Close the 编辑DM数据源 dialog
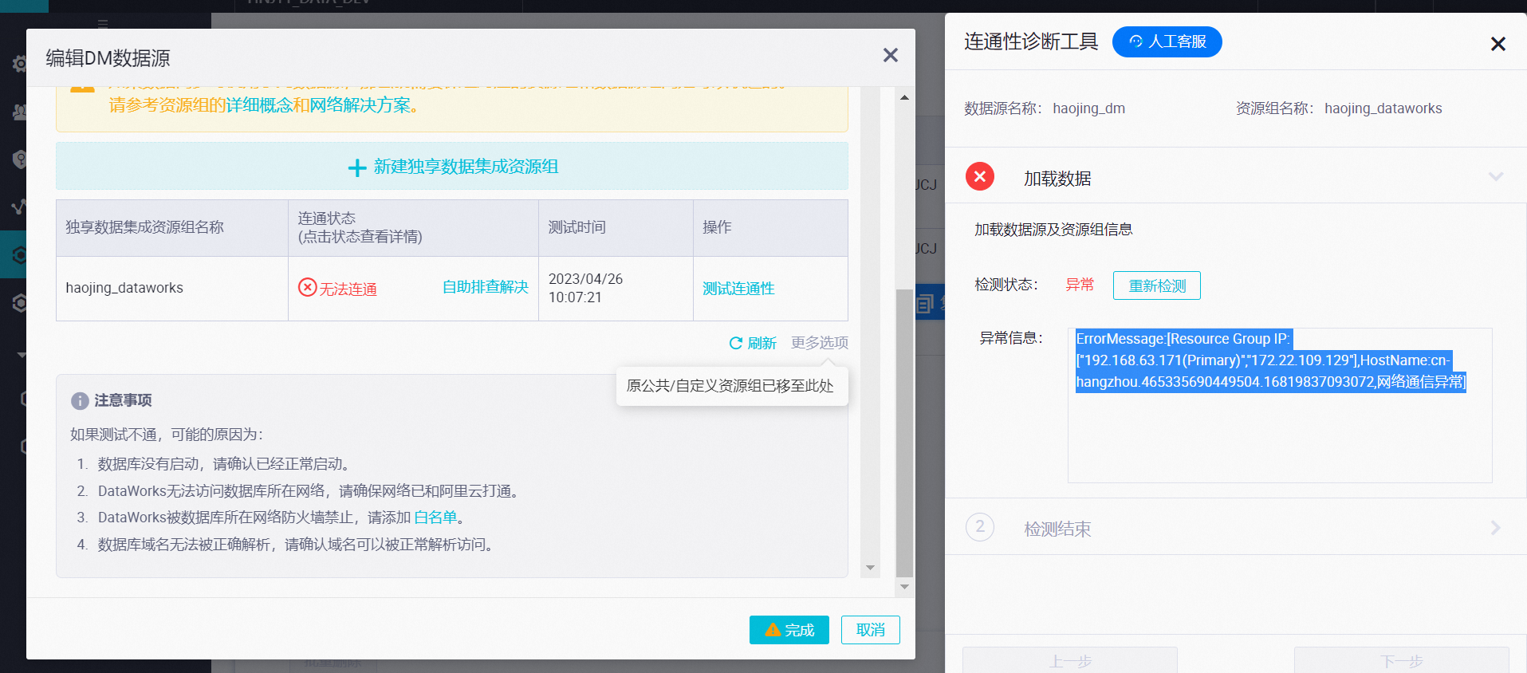1527x673 pixels. [891, 55]
